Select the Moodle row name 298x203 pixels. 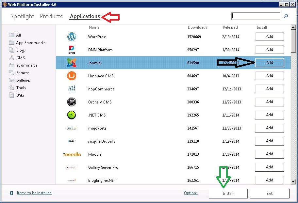[95, 154]
